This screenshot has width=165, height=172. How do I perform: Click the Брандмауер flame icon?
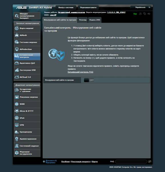17,132
